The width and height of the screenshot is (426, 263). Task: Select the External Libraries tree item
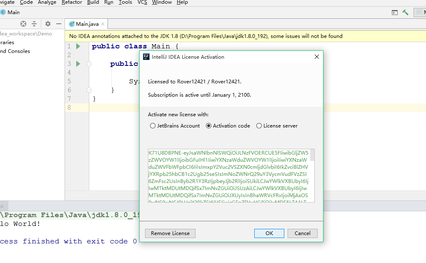pyautogui.click(x=7, y=43)
